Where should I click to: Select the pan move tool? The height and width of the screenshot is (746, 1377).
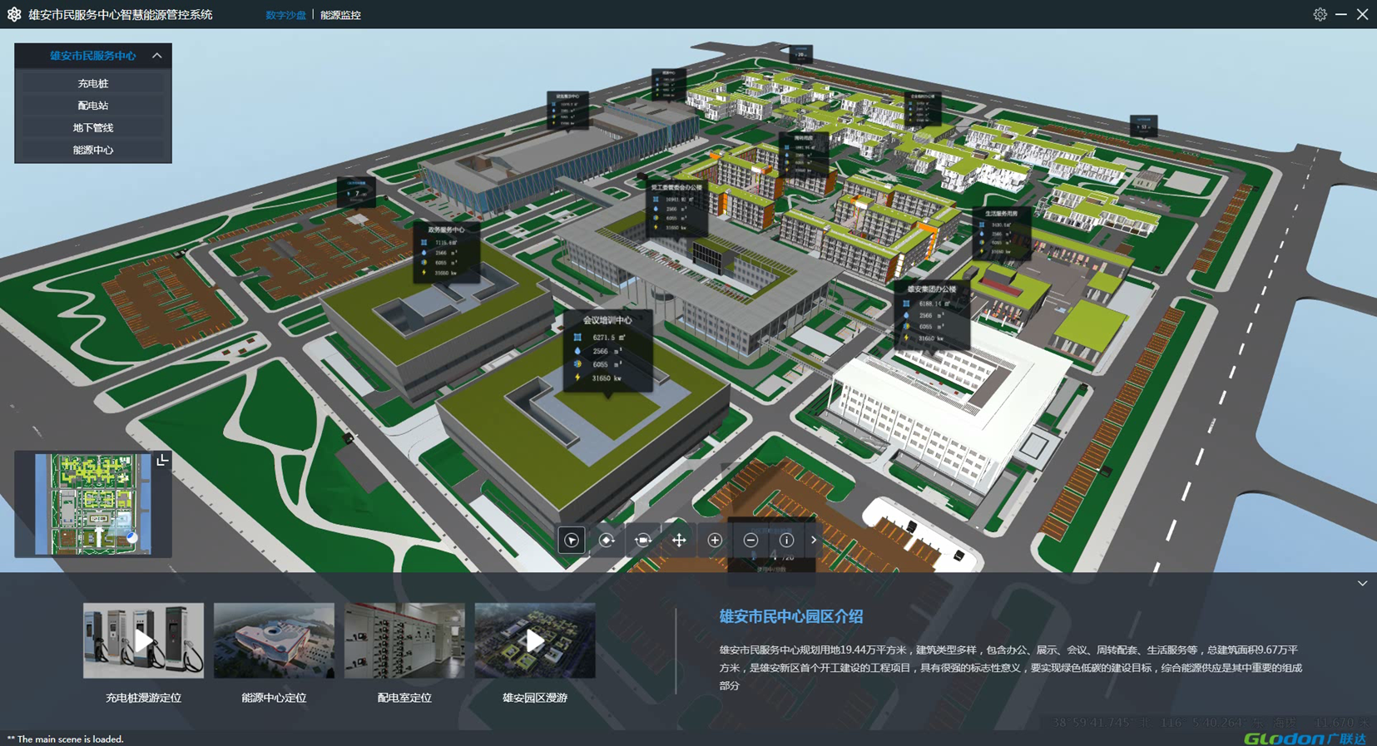(679, 541)
